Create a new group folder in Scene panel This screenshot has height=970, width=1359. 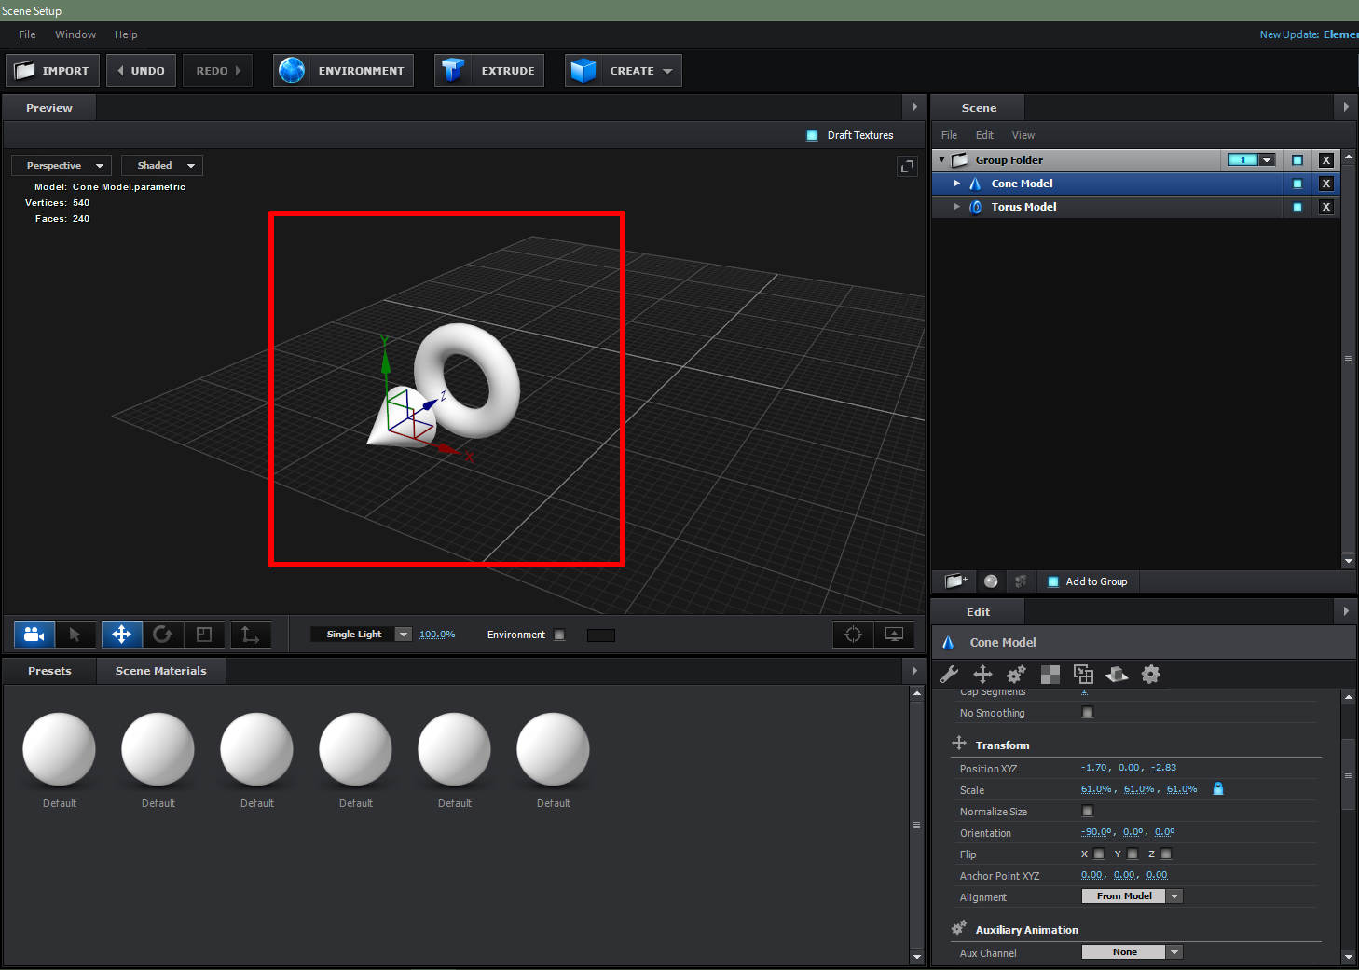click(x=954, y=581)
